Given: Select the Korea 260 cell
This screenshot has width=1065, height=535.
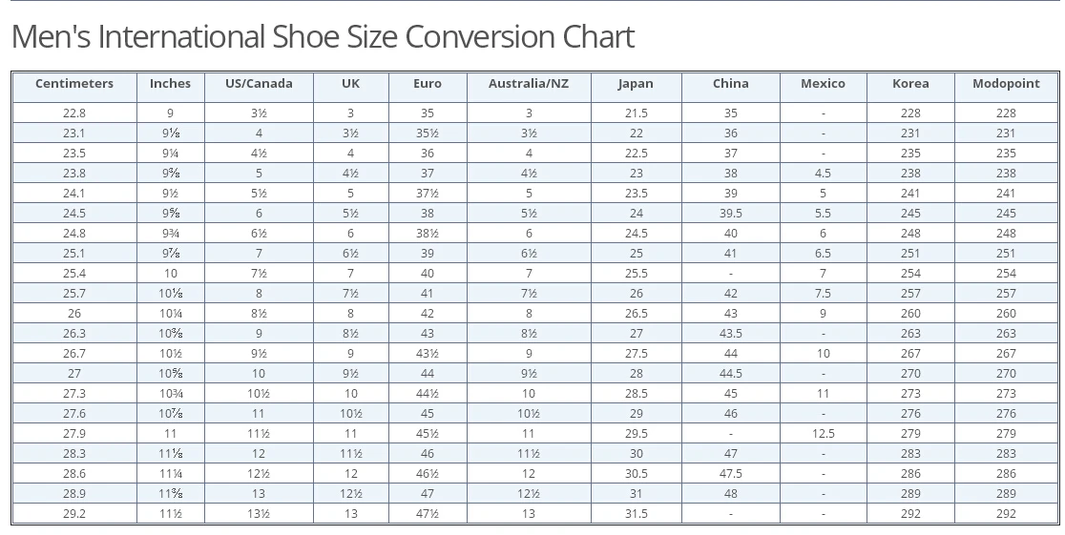Looking at the screenshot, I should click(910, 313).
